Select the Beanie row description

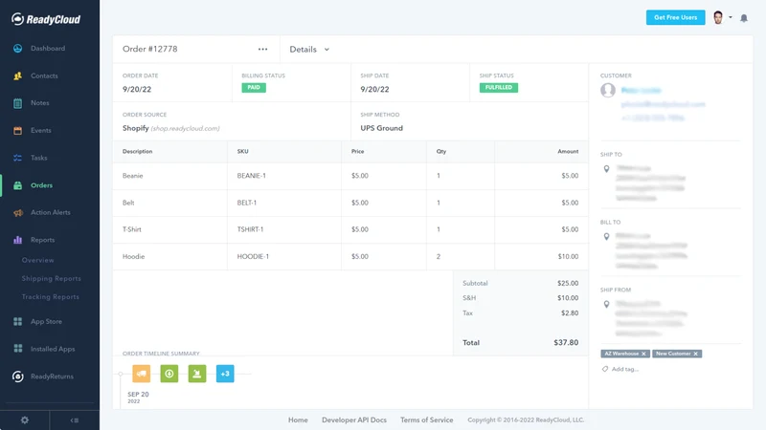pos(132,176)
